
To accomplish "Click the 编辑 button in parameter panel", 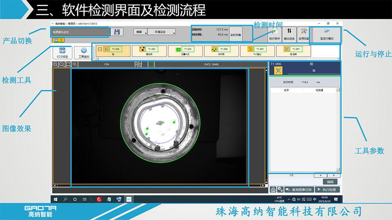I will [x=330, y=182].
